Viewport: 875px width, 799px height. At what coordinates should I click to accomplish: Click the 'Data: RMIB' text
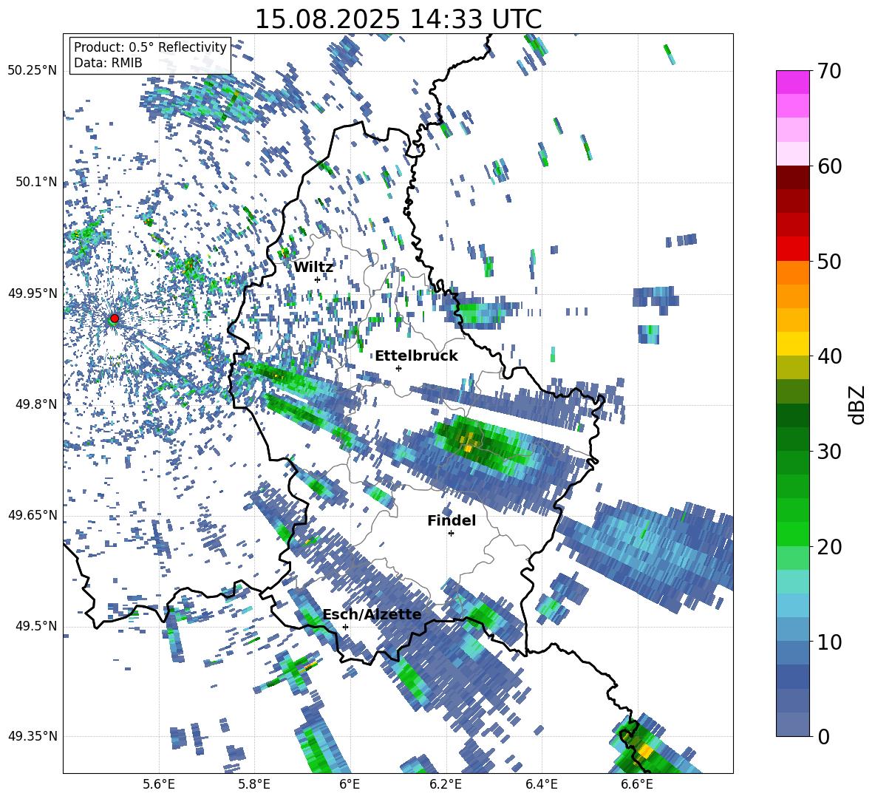(108, 63)
